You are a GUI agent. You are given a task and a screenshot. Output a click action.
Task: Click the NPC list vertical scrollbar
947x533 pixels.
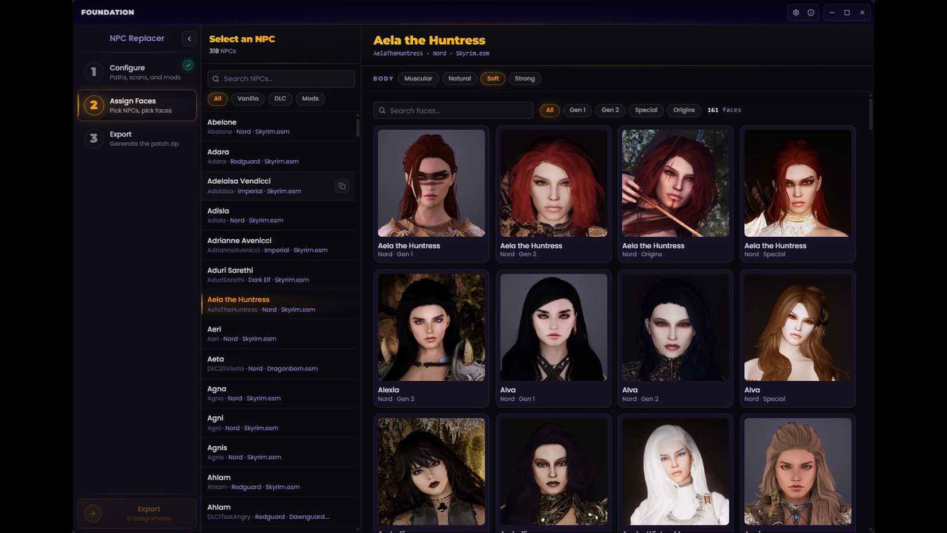click(x=358, y=127)
